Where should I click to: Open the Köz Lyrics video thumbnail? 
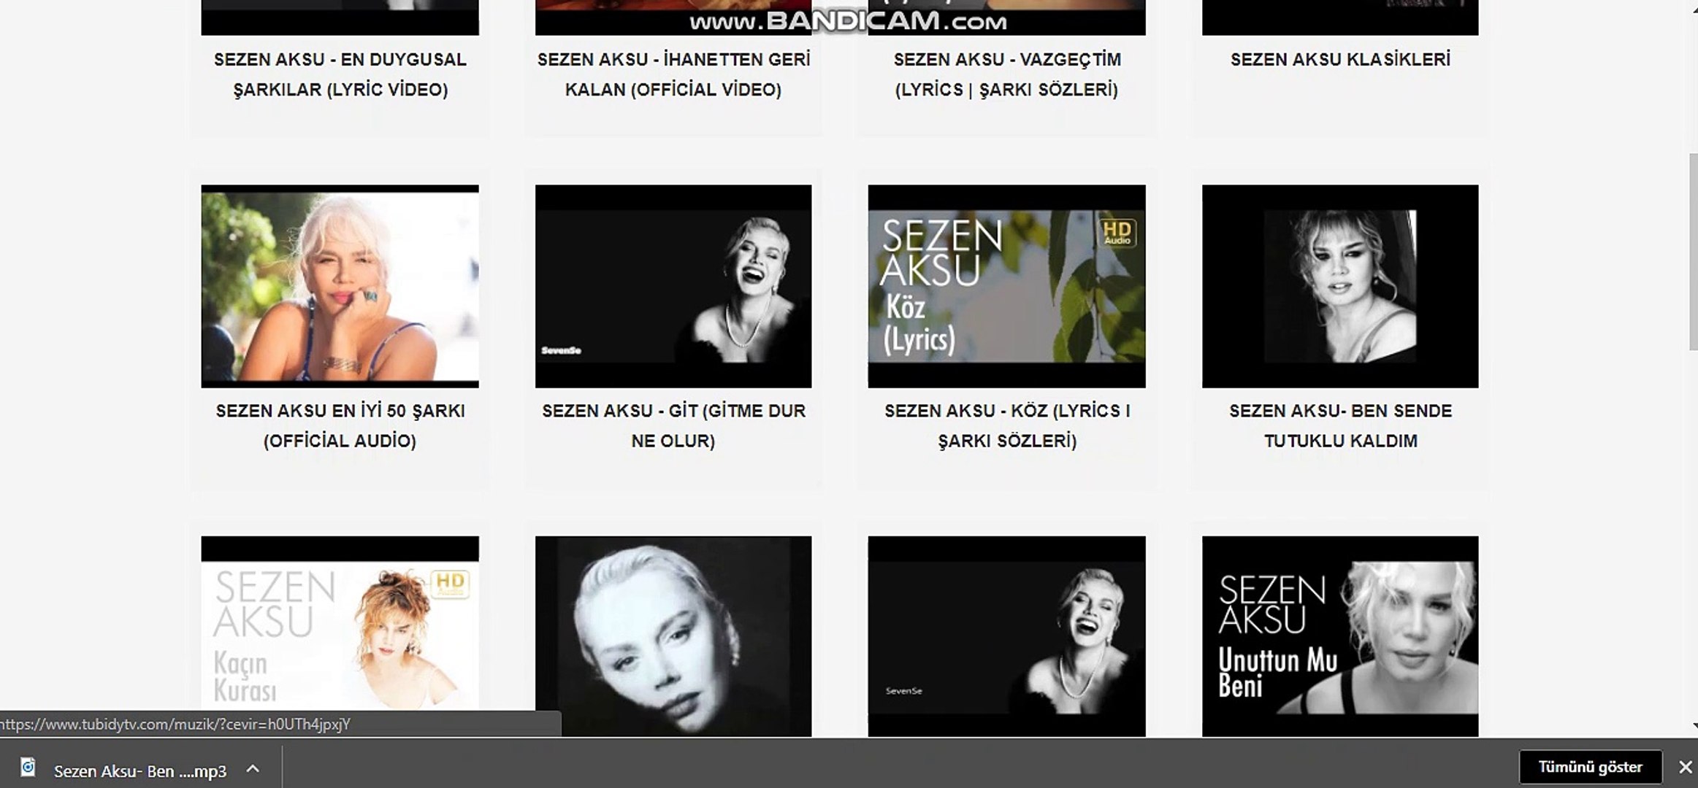(1006, 286)
